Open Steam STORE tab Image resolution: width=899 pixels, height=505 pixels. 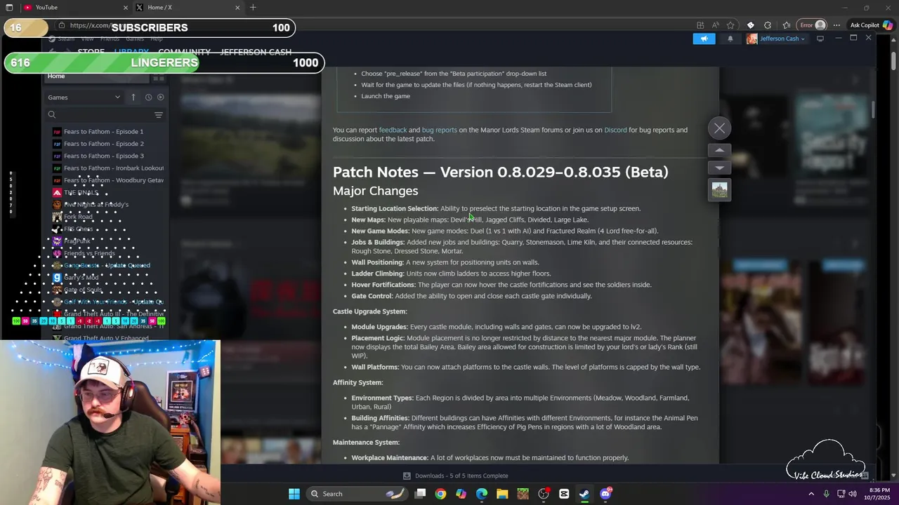pyautogui.click(x=91, y=52)
